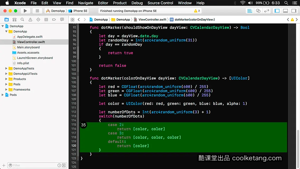Show only recent files filter
The image size is (300, 169).
point(59,165)
